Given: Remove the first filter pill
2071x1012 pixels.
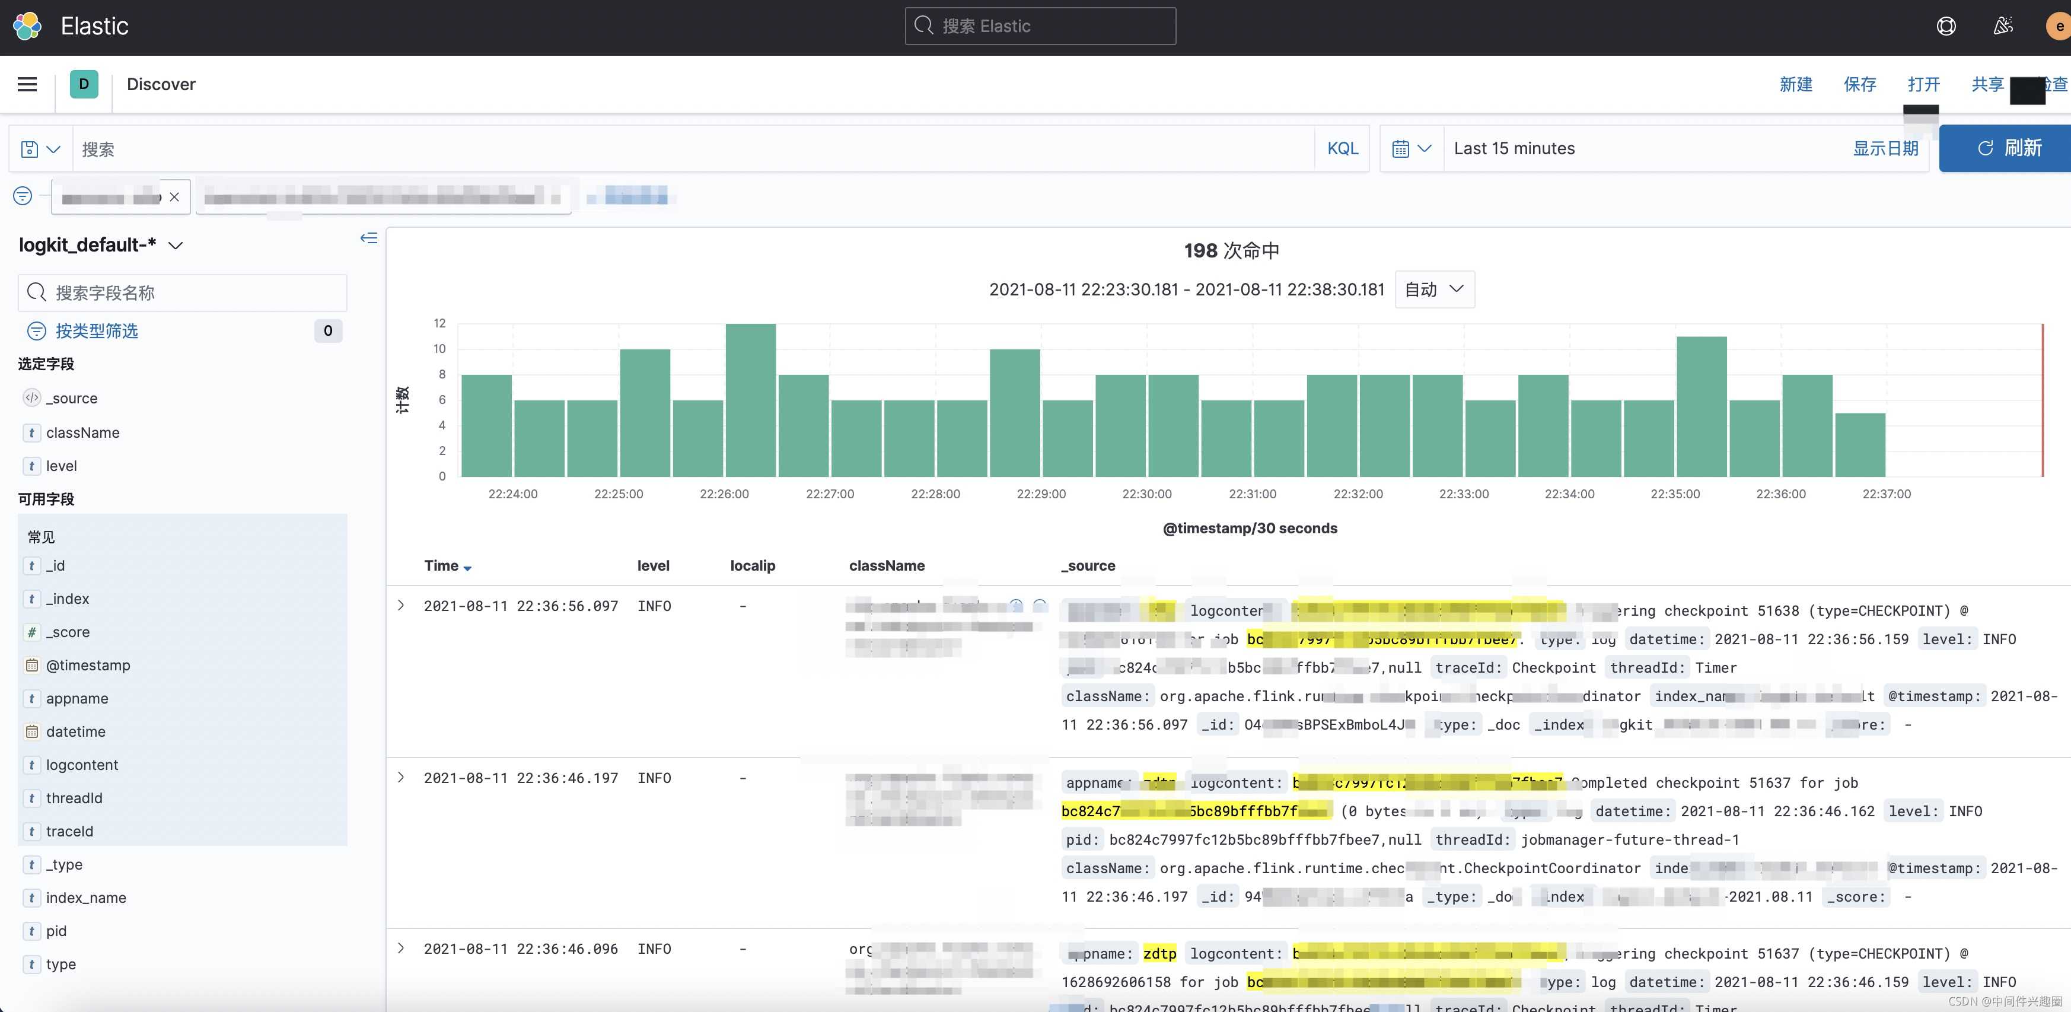Looking at the screenshot, I should 174,197.
